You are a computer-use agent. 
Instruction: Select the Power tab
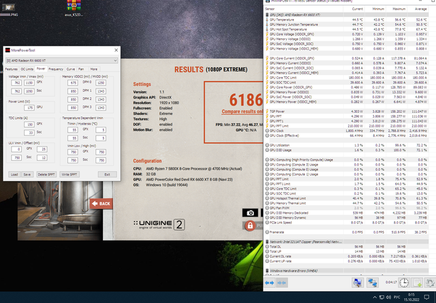pos(41,69)
